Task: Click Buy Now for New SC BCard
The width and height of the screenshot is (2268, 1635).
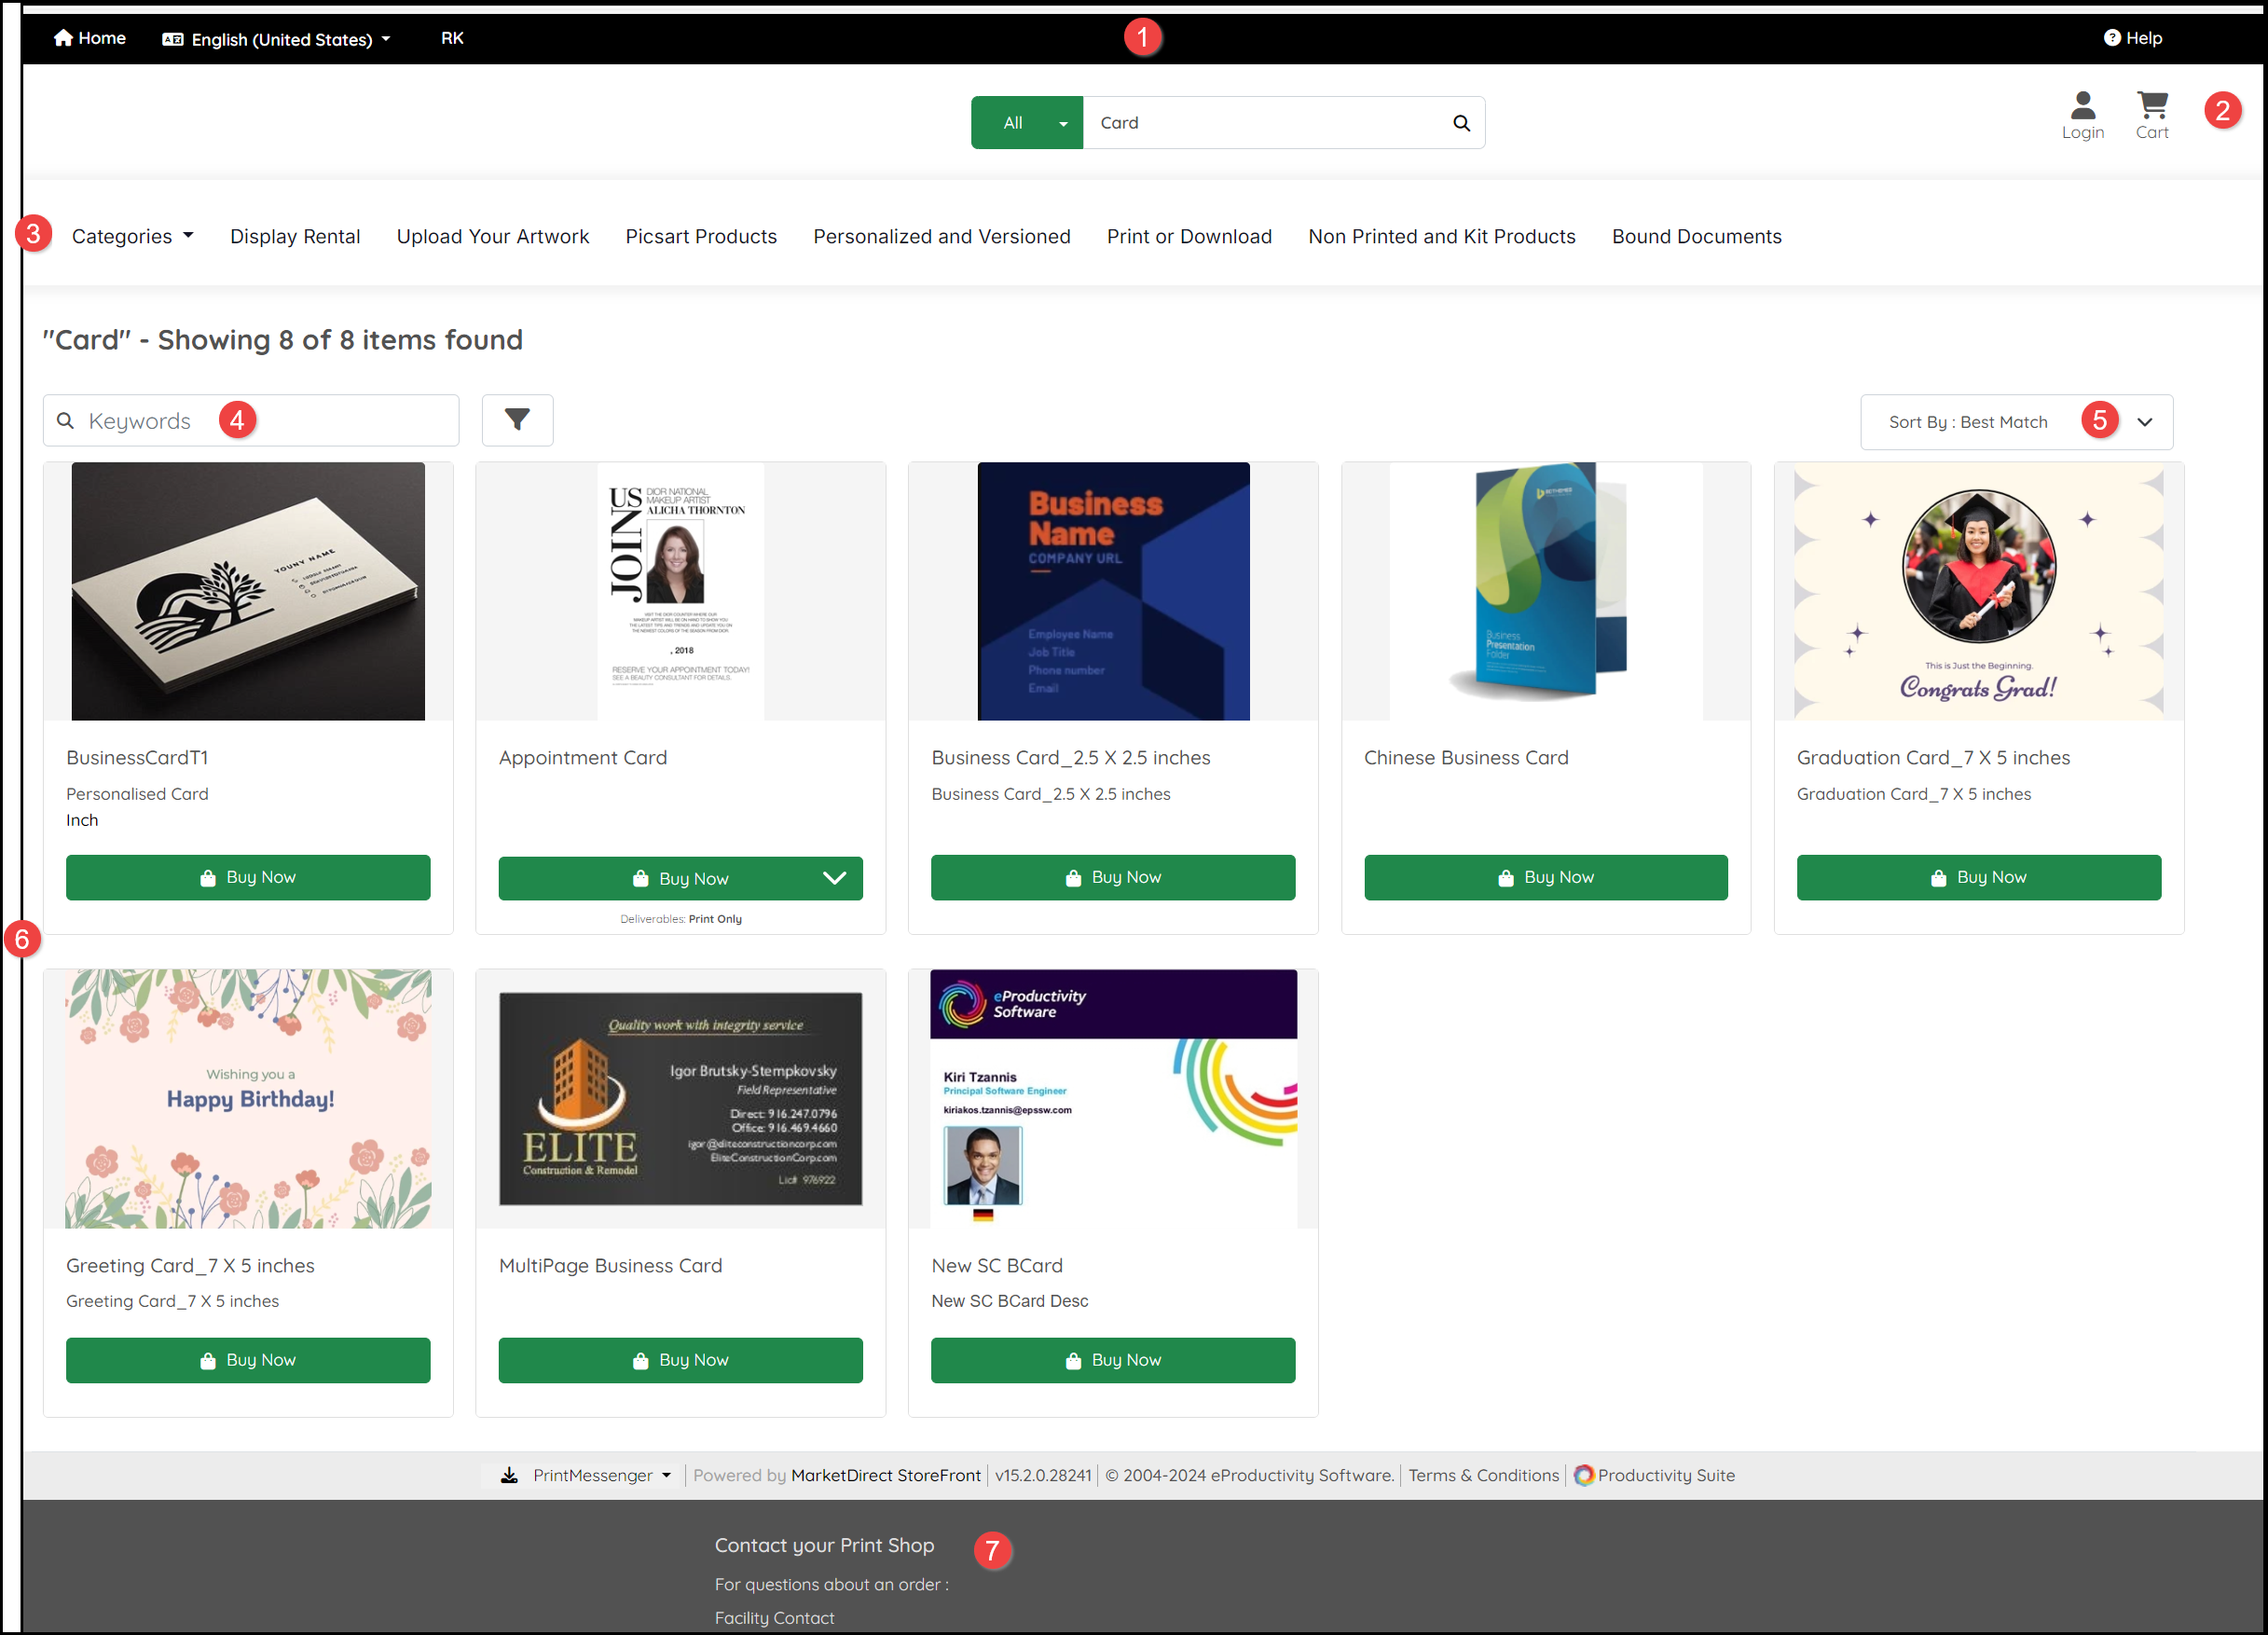Action: tap(1113, 1360)
